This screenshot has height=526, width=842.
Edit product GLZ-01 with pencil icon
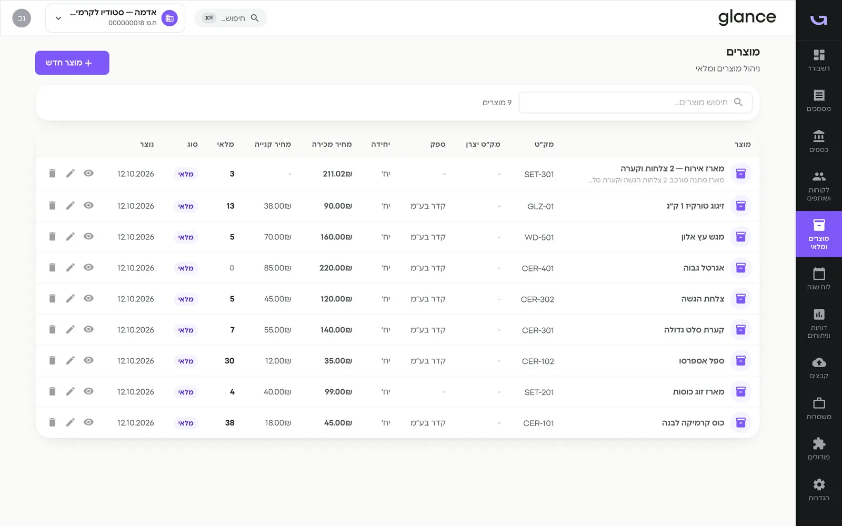(70, 205)
